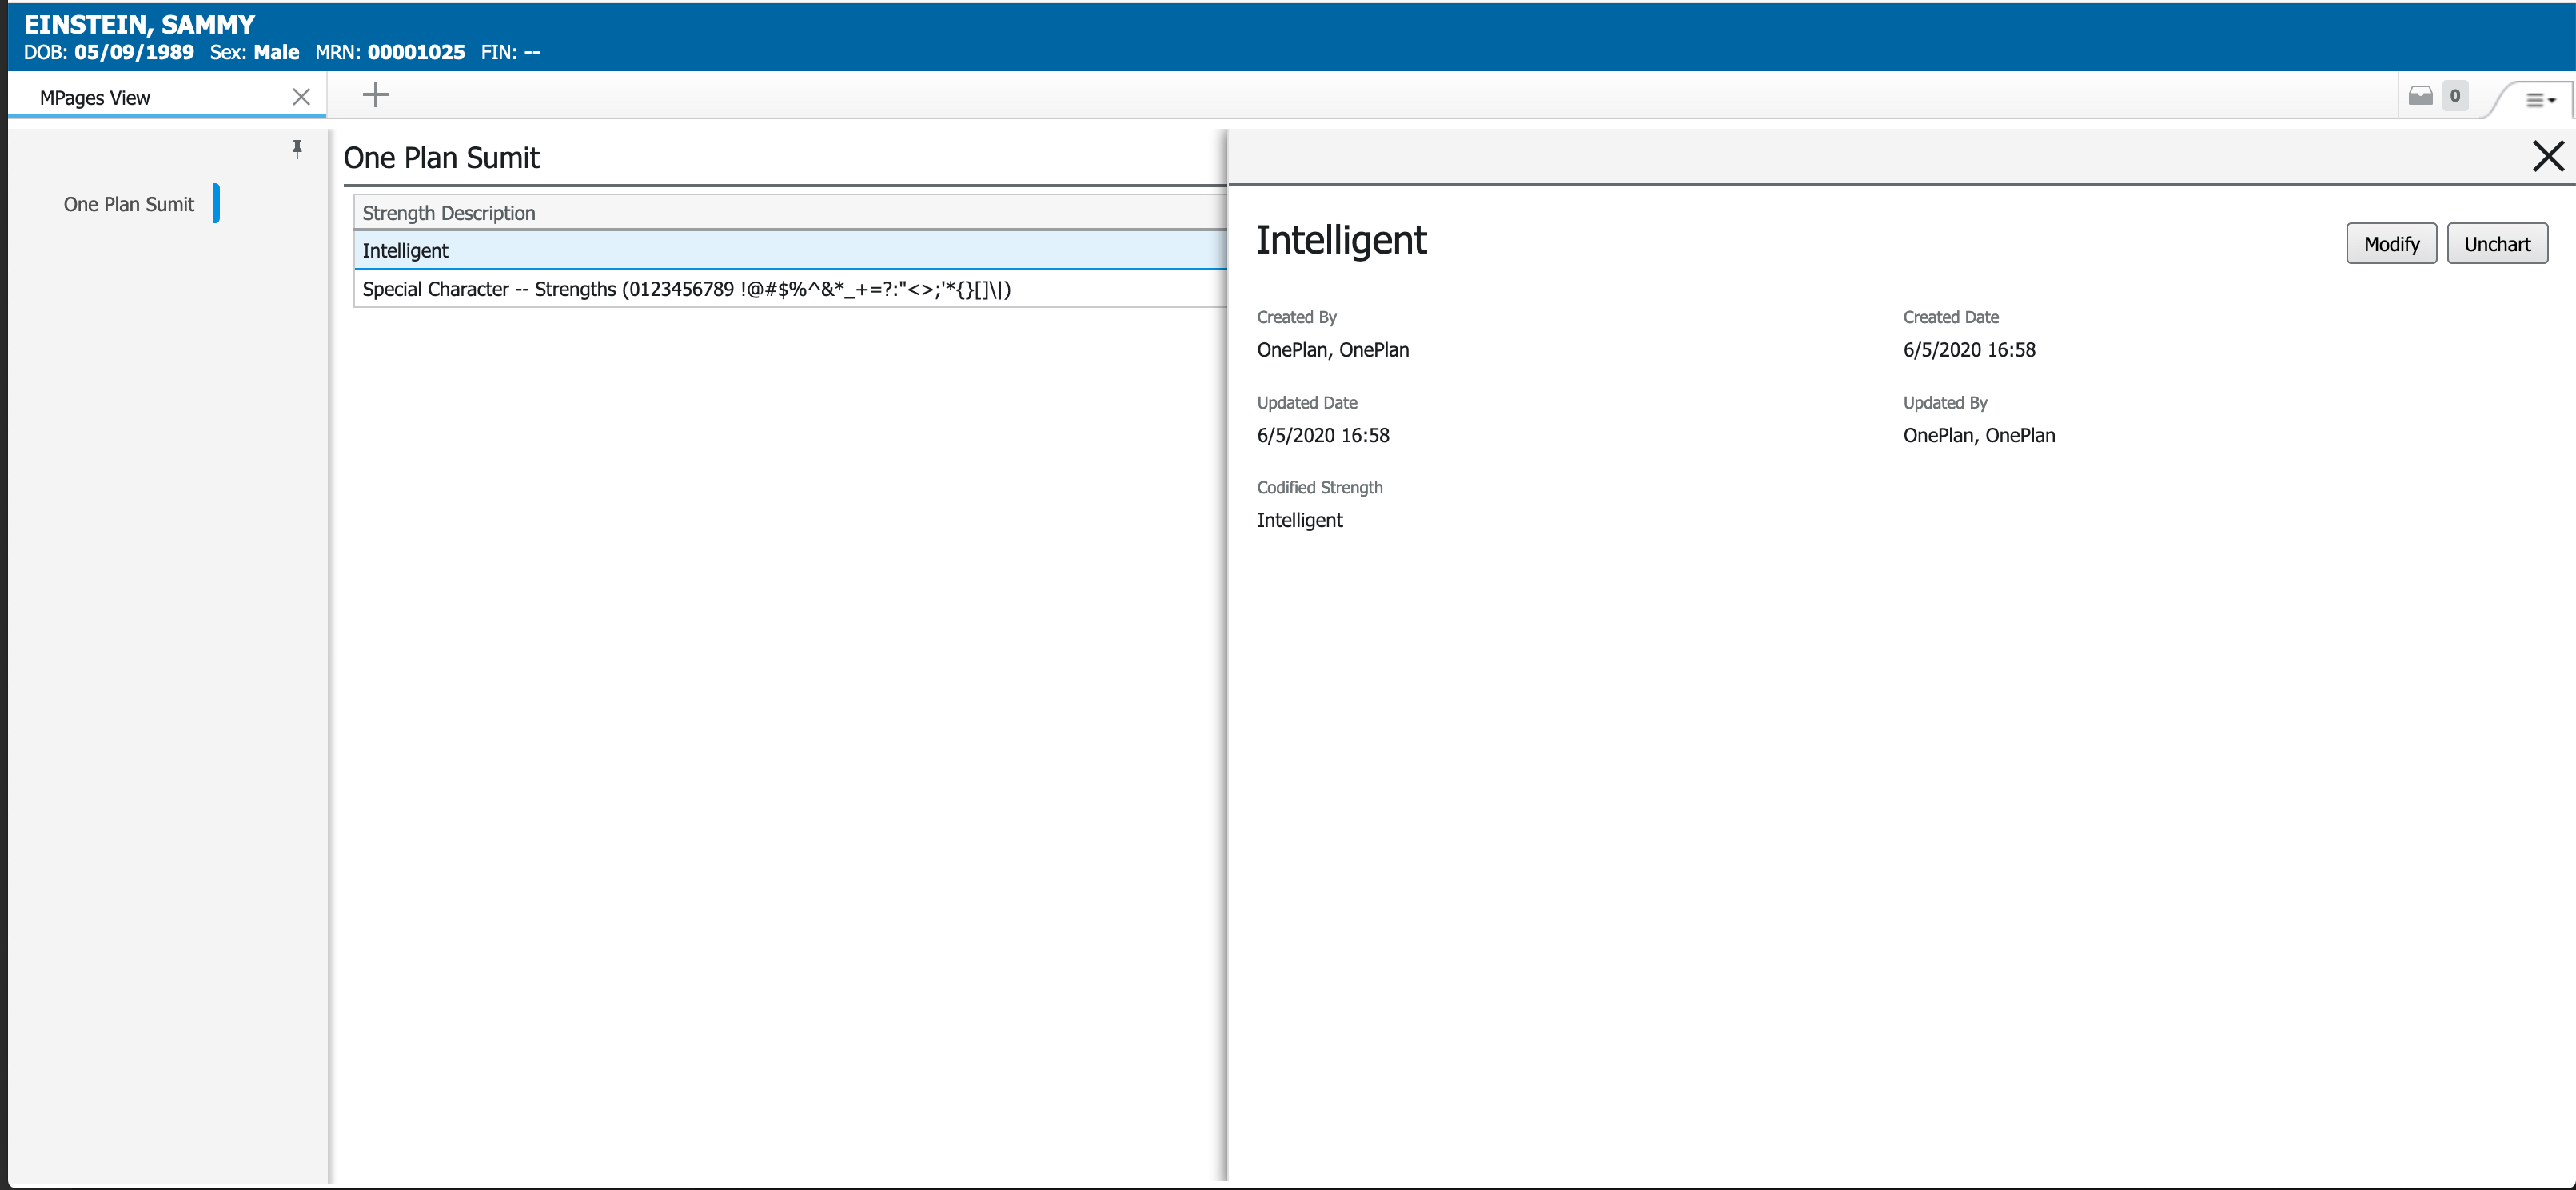Click the dropdown arrow beside the list icon
This screenshot has height=1190, width=2576.
click(x=2552, y=98)
